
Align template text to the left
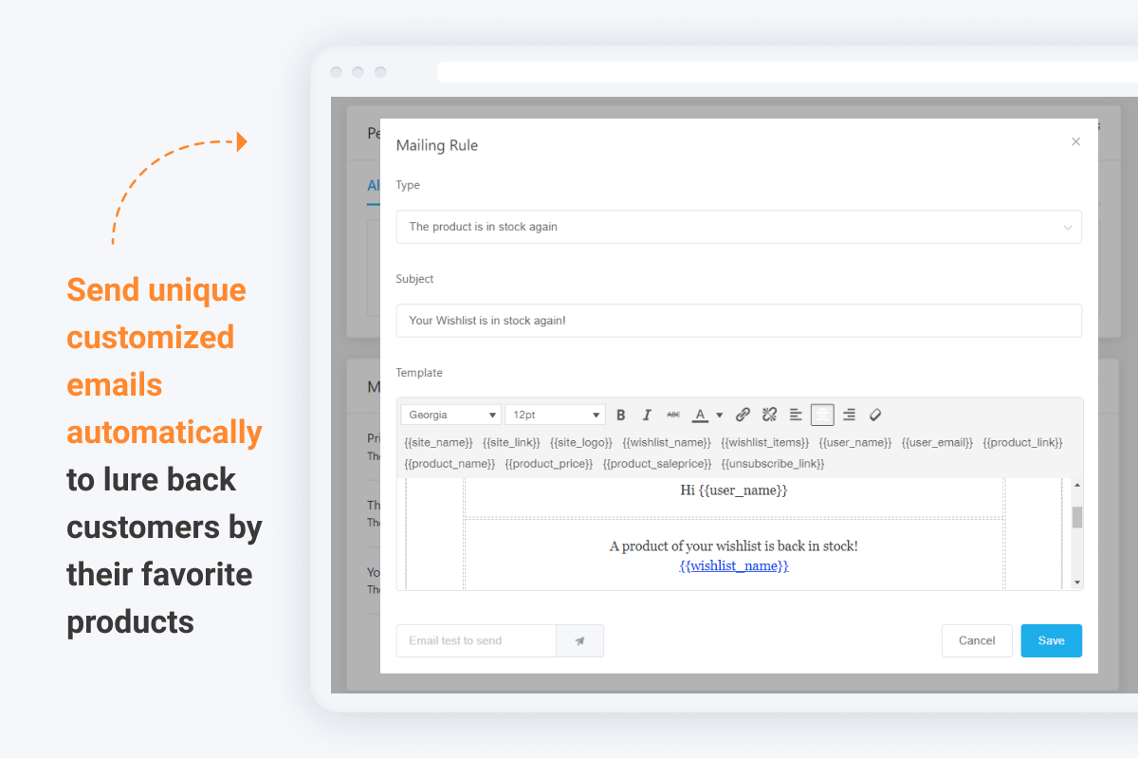tap(796, 415)
